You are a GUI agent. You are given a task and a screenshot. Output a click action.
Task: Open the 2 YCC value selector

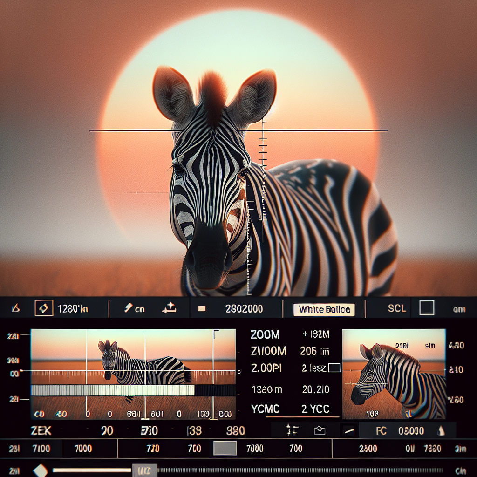[315, 409]
